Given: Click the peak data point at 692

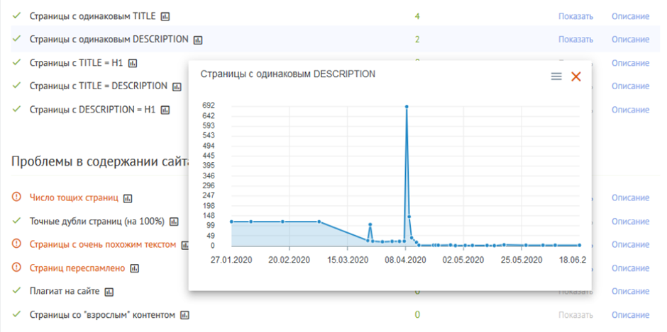Looking at the screenshot, I should coord(406,106).
